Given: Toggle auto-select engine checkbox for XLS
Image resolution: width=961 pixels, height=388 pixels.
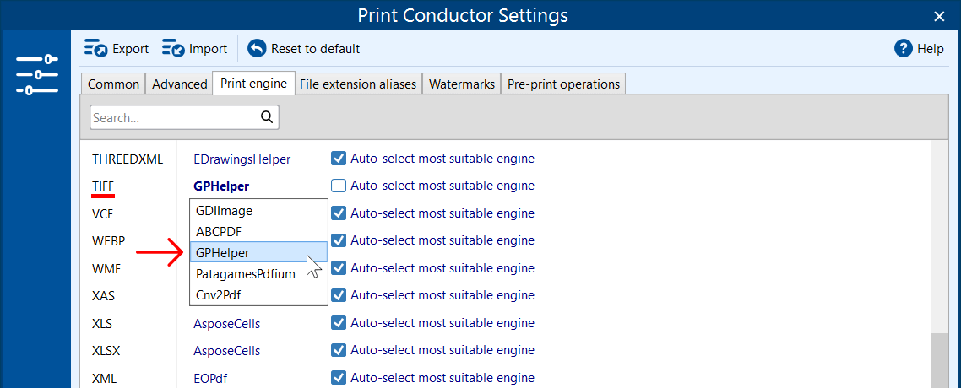Looking at the screenshot, I should pyautogui.click(x=339, y=323).
